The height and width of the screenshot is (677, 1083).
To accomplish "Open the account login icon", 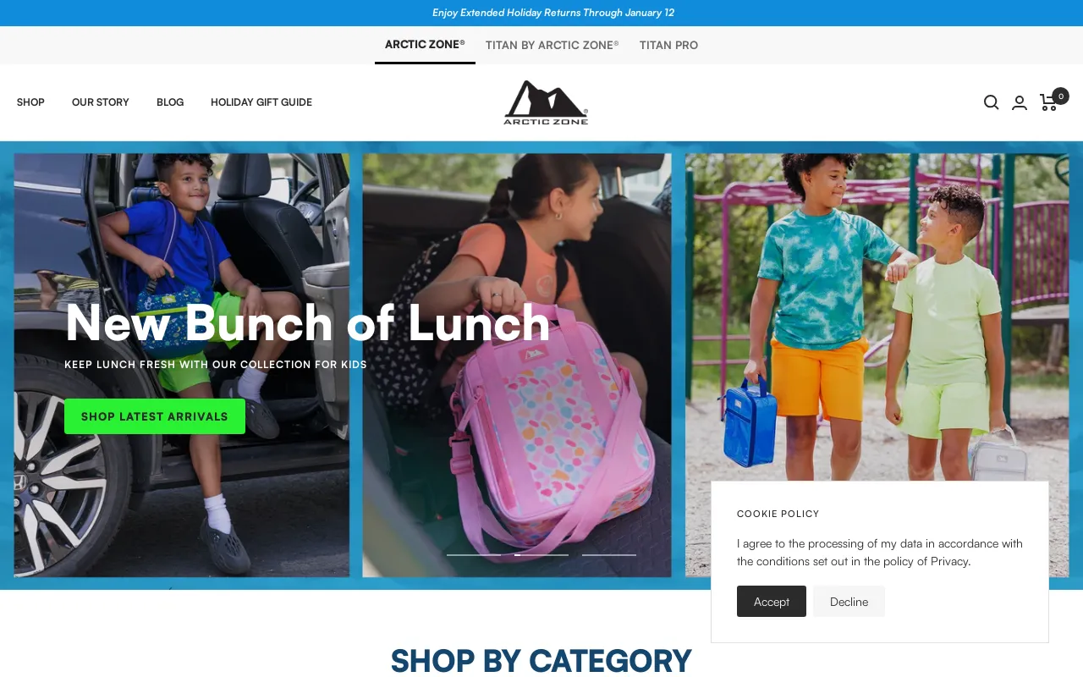I will tap(1020, 102).
